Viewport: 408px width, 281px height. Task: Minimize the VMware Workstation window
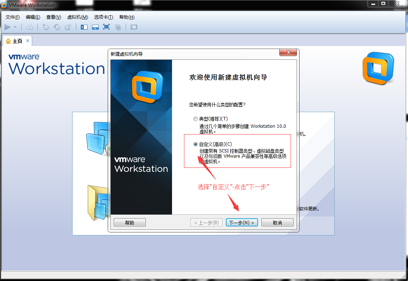(373, 4)
